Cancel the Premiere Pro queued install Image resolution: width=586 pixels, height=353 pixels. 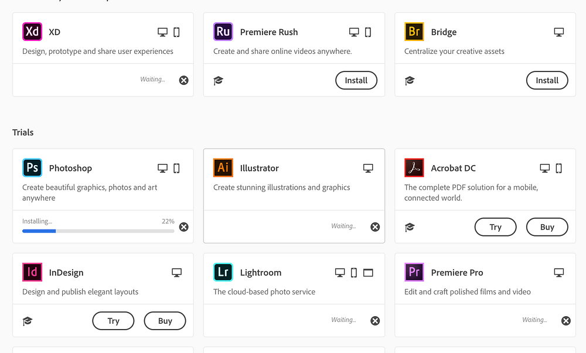point(566,321)
